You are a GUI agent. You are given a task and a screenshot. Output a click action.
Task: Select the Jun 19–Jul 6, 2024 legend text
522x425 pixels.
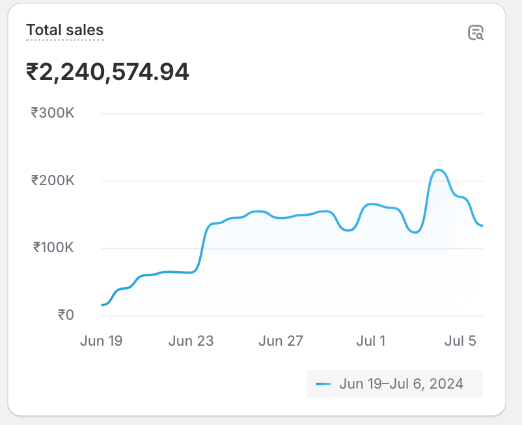click(x=401, y=384)
